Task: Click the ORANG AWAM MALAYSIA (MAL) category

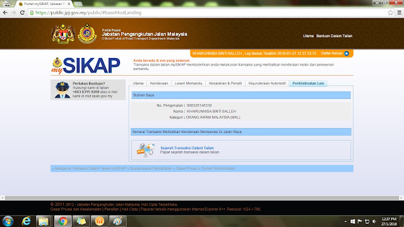Action: 213,117
